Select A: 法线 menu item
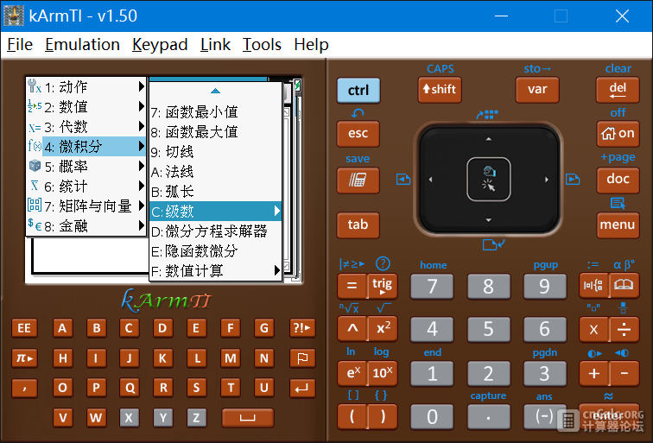Image resolution: width=653 pixels, height=443 pixels. [x=215, y=172]
